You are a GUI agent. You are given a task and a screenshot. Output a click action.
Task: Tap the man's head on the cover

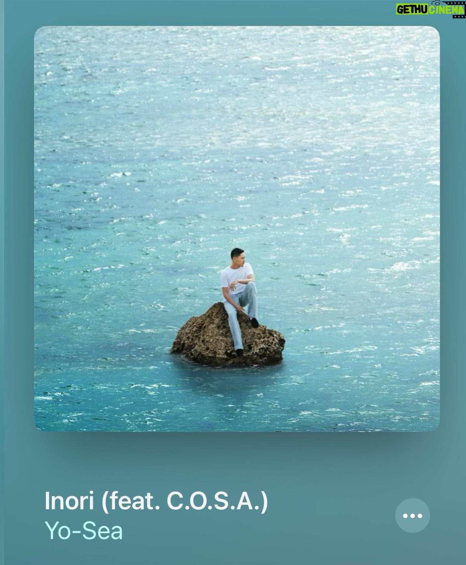pos(238,256)
